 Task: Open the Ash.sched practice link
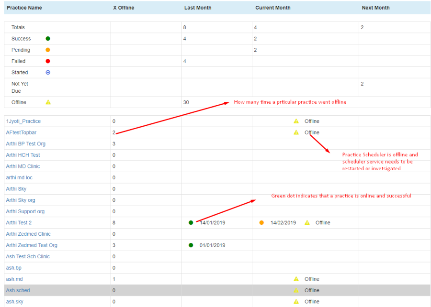tap(18, 290)
